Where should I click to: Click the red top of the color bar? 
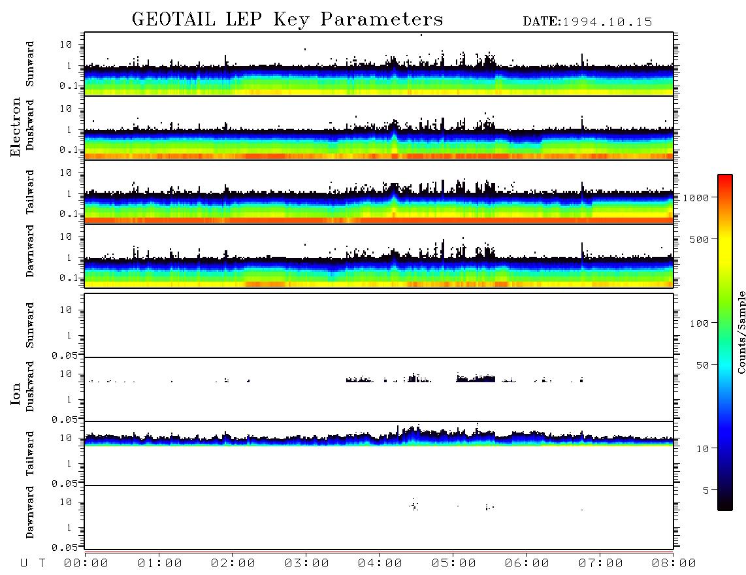click(725, 178)
